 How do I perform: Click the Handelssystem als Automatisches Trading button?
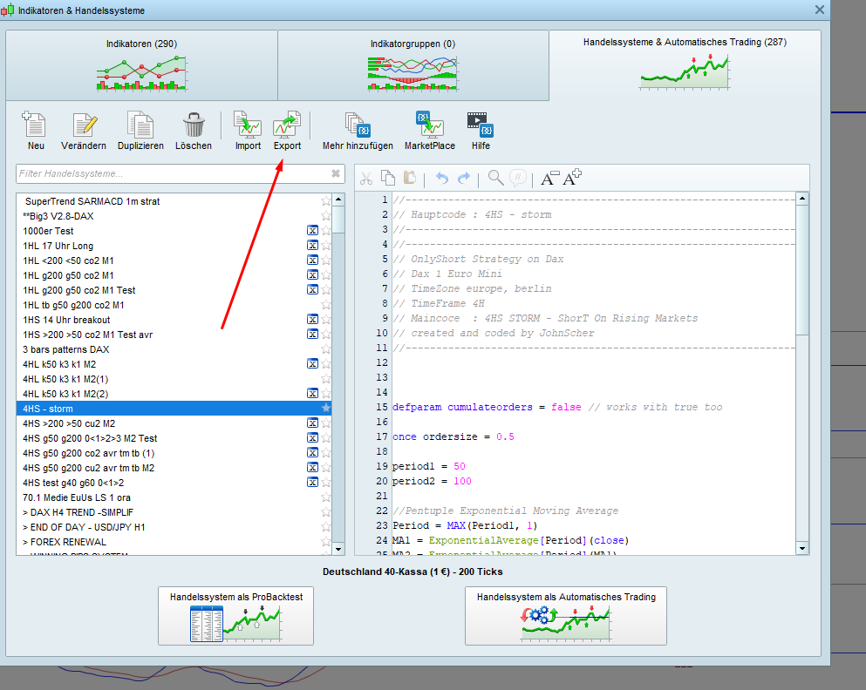click(565, 616)
